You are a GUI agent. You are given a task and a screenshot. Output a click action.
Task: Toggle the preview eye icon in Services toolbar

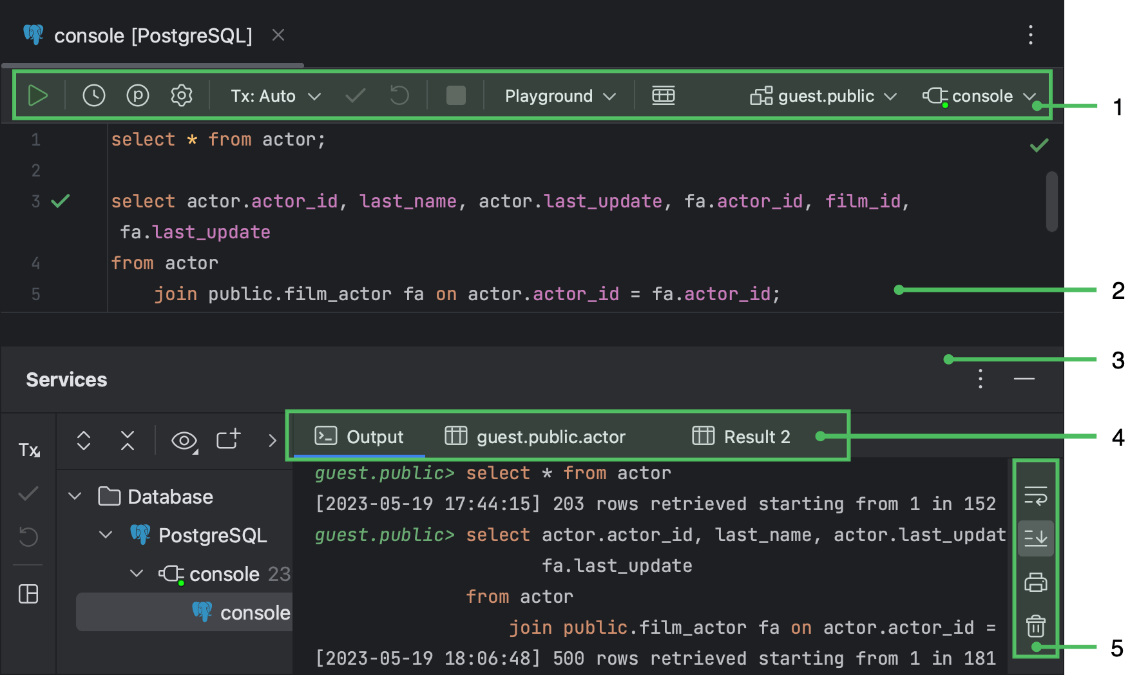(184, 441)
